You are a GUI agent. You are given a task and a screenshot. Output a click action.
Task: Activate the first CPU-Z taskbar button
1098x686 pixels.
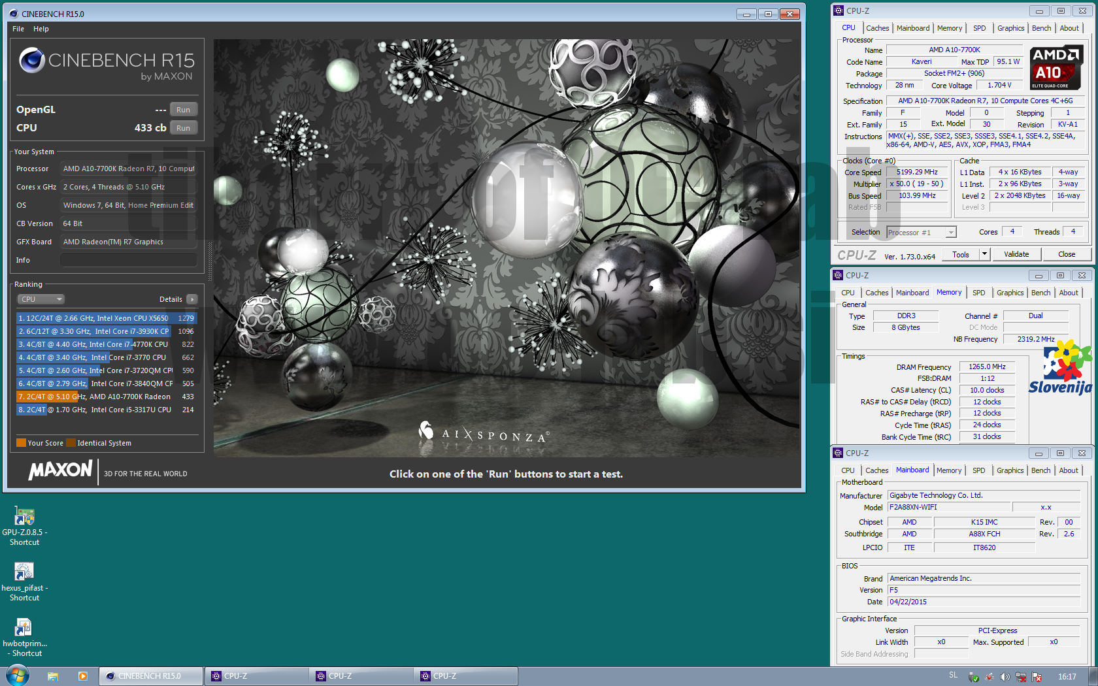coord(257,676)
